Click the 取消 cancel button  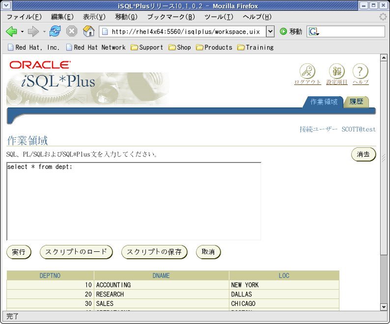tap(208, 252)
